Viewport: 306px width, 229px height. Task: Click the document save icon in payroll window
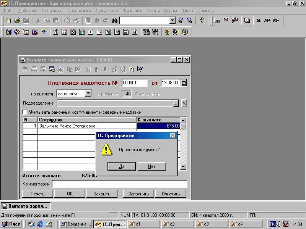coord(52,69)
